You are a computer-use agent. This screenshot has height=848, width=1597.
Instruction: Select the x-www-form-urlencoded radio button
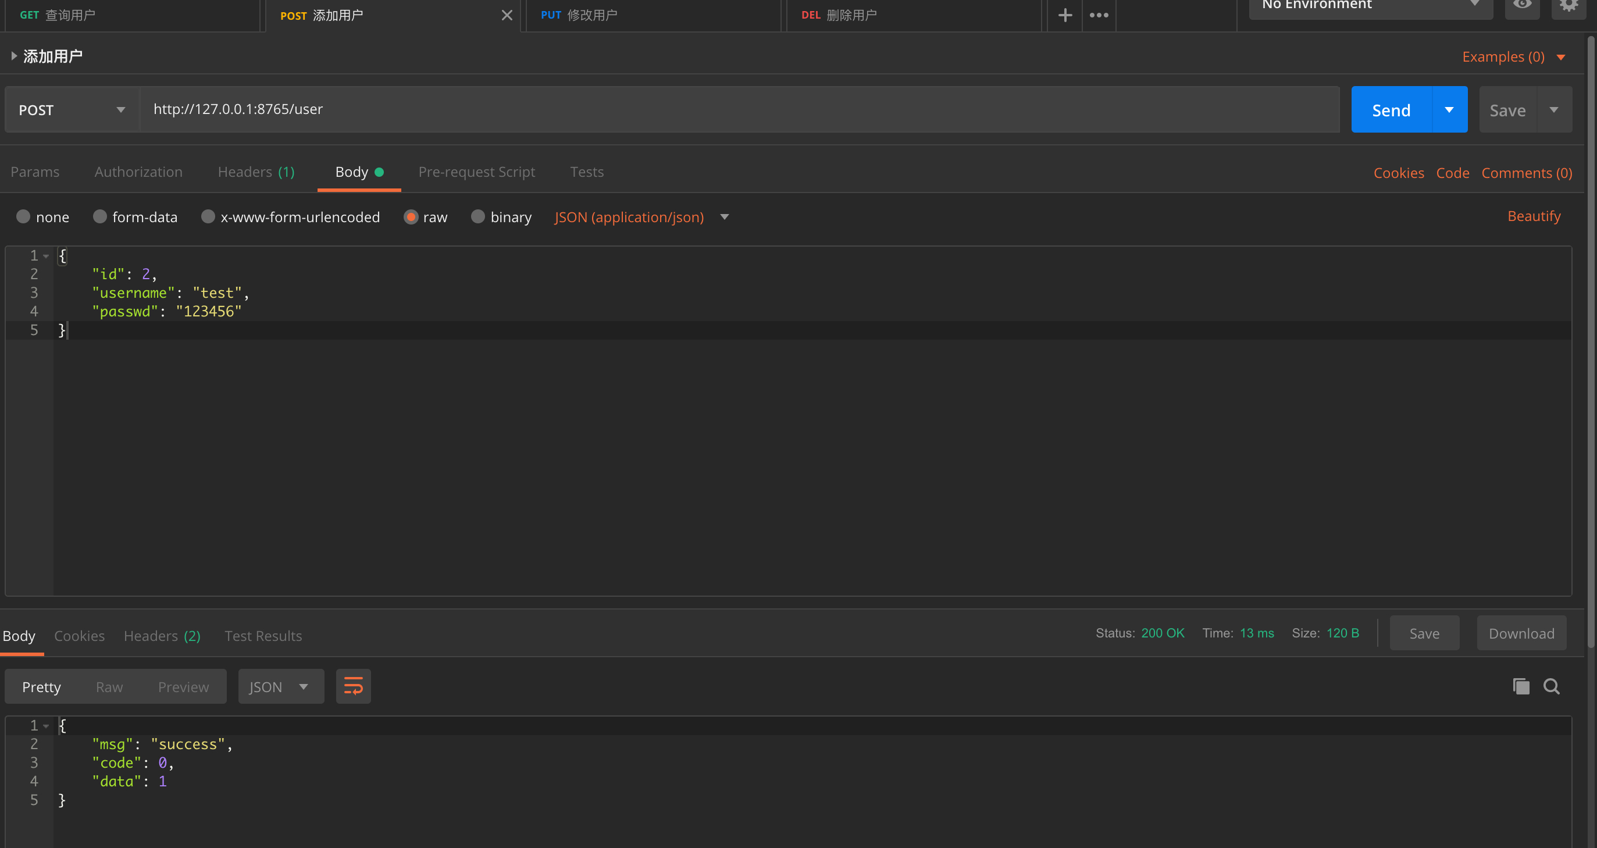pos(208,216)
